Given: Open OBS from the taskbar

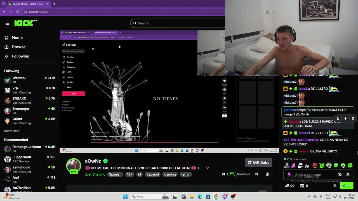Looking at the screenshot, I should click(233, 197).
